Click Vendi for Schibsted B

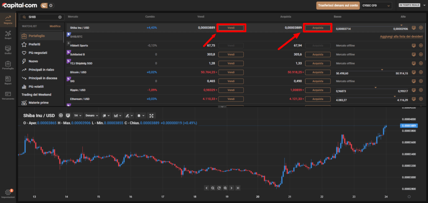tap(231, 54)
